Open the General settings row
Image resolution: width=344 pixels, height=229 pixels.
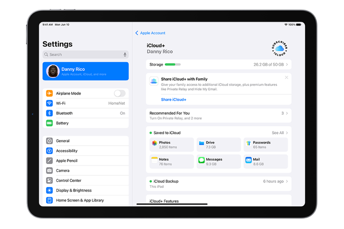click(86, 140)
